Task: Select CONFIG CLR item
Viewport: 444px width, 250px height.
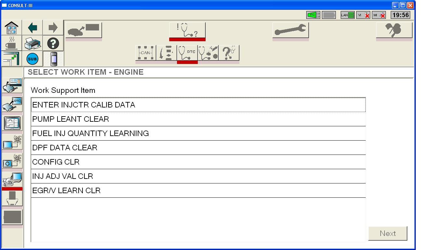Action: 198,162
